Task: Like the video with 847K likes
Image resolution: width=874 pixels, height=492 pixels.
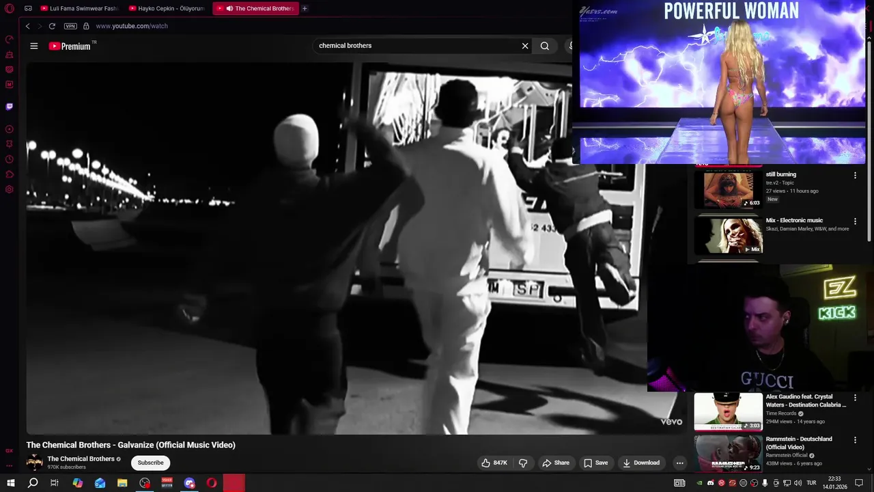Action: 494,463
